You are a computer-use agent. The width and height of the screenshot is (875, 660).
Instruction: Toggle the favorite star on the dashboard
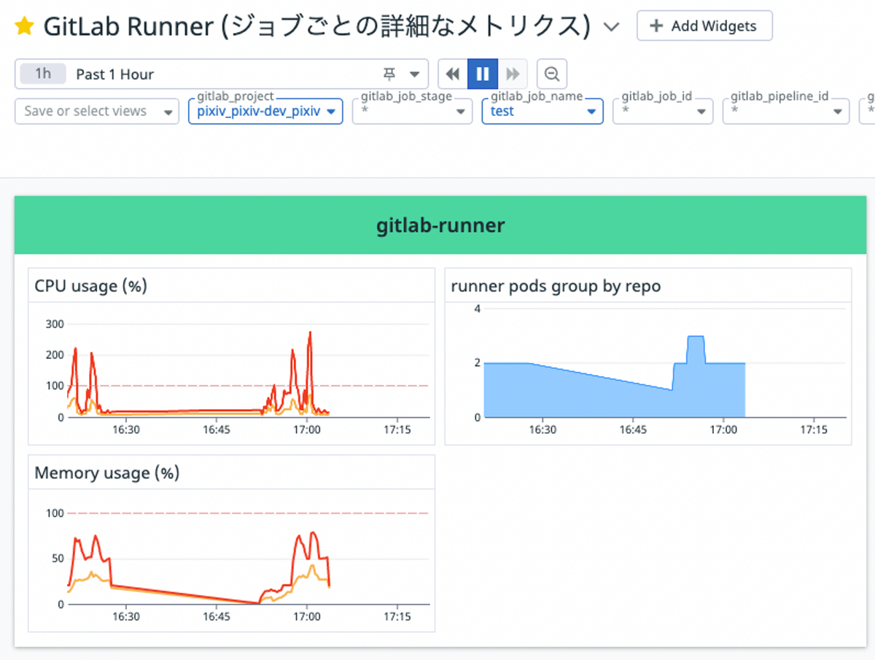26,26
